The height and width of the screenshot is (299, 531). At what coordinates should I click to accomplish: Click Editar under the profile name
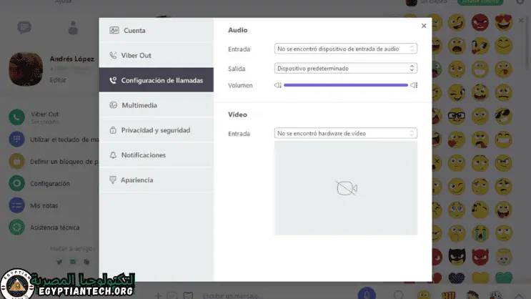point(58,80)
